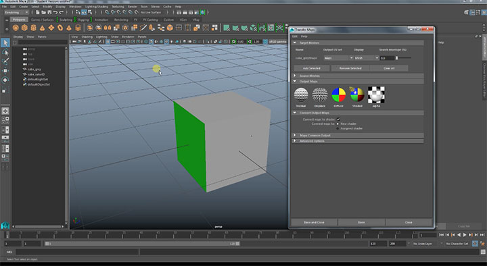The image size is (487, 266).
Task: Expand the Maya Common Output section
Action: click(295, 136)
